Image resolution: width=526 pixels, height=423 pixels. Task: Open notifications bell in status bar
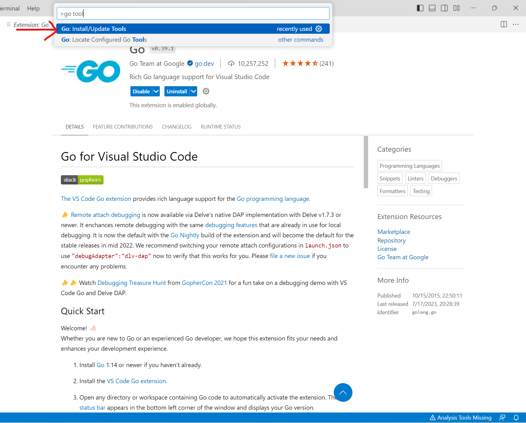pyautogui.click(x=516, y=418)
